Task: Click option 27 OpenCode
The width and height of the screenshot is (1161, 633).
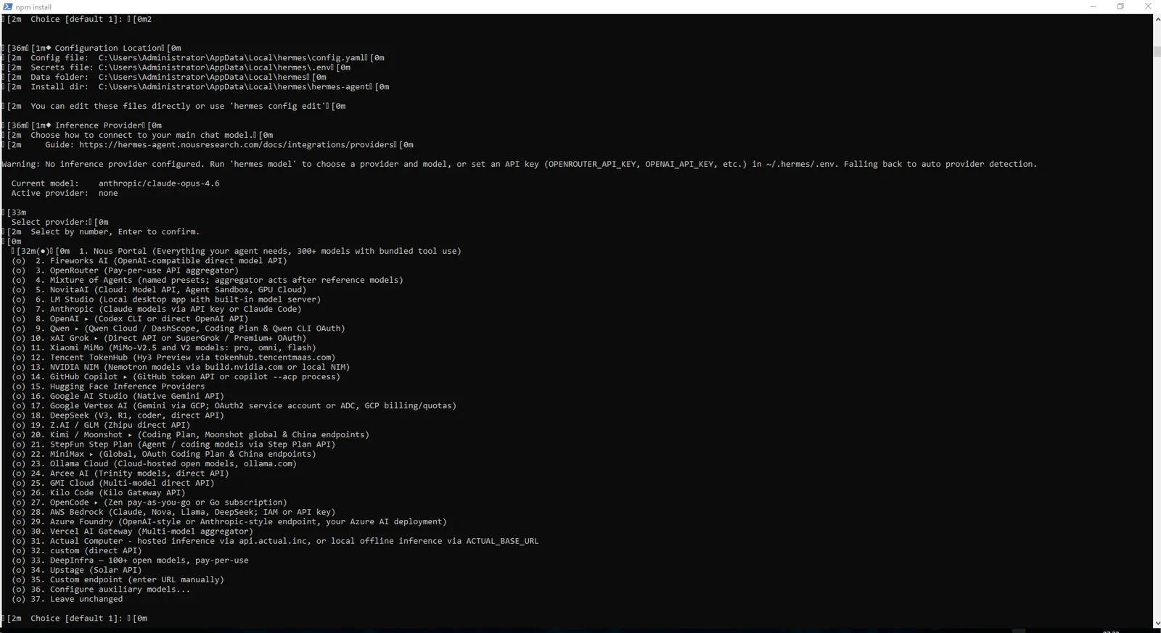Action: click(x=149, y=502)
